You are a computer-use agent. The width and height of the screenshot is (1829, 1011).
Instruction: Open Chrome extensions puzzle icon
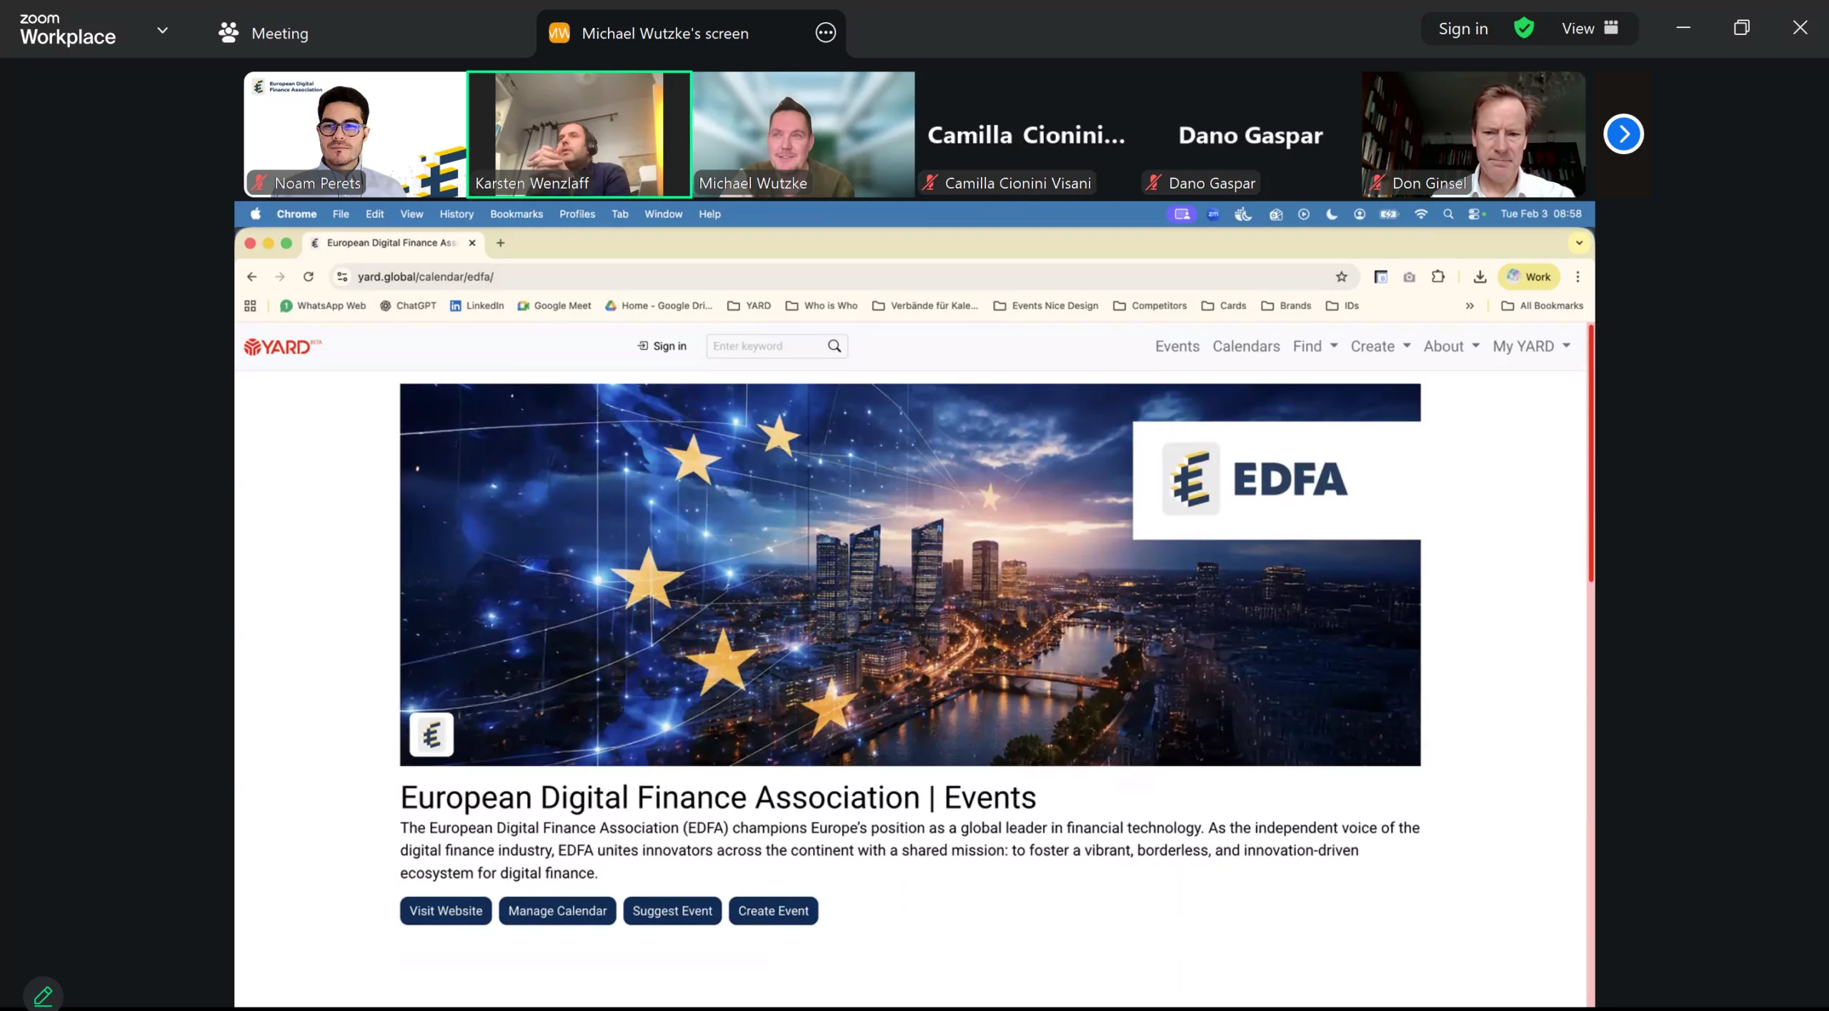point(1437,276)
